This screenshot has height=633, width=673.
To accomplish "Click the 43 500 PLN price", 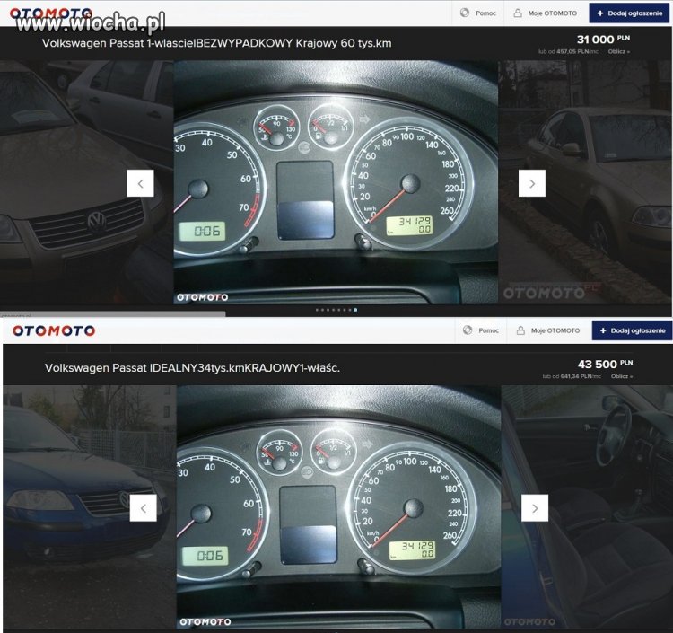I will (x=605, y=365).
